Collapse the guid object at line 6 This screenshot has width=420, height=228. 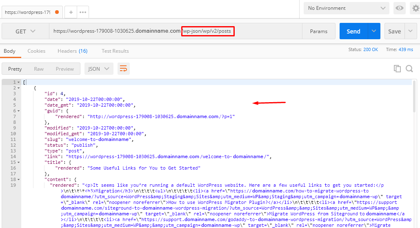pyautogui.click(x=18, y=111)
